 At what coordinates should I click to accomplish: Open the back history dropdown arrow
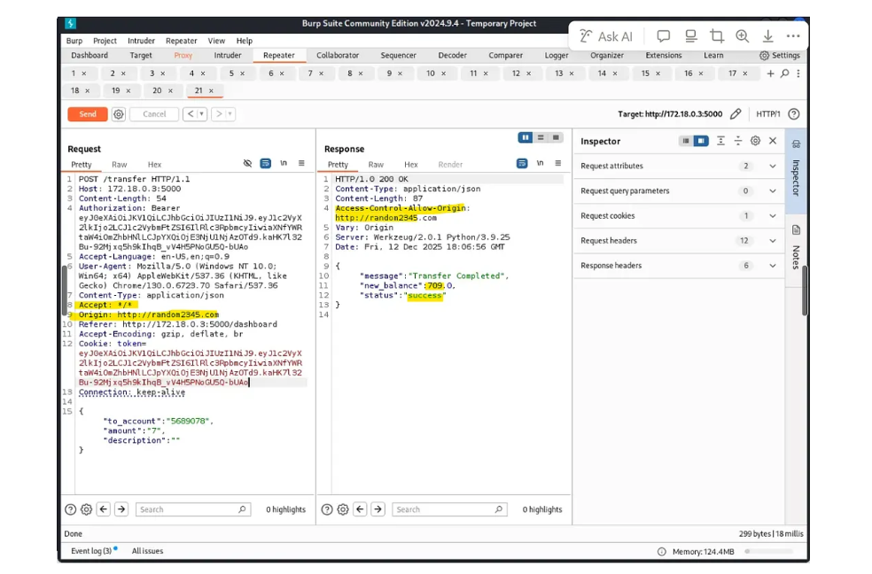coord(202,114)
